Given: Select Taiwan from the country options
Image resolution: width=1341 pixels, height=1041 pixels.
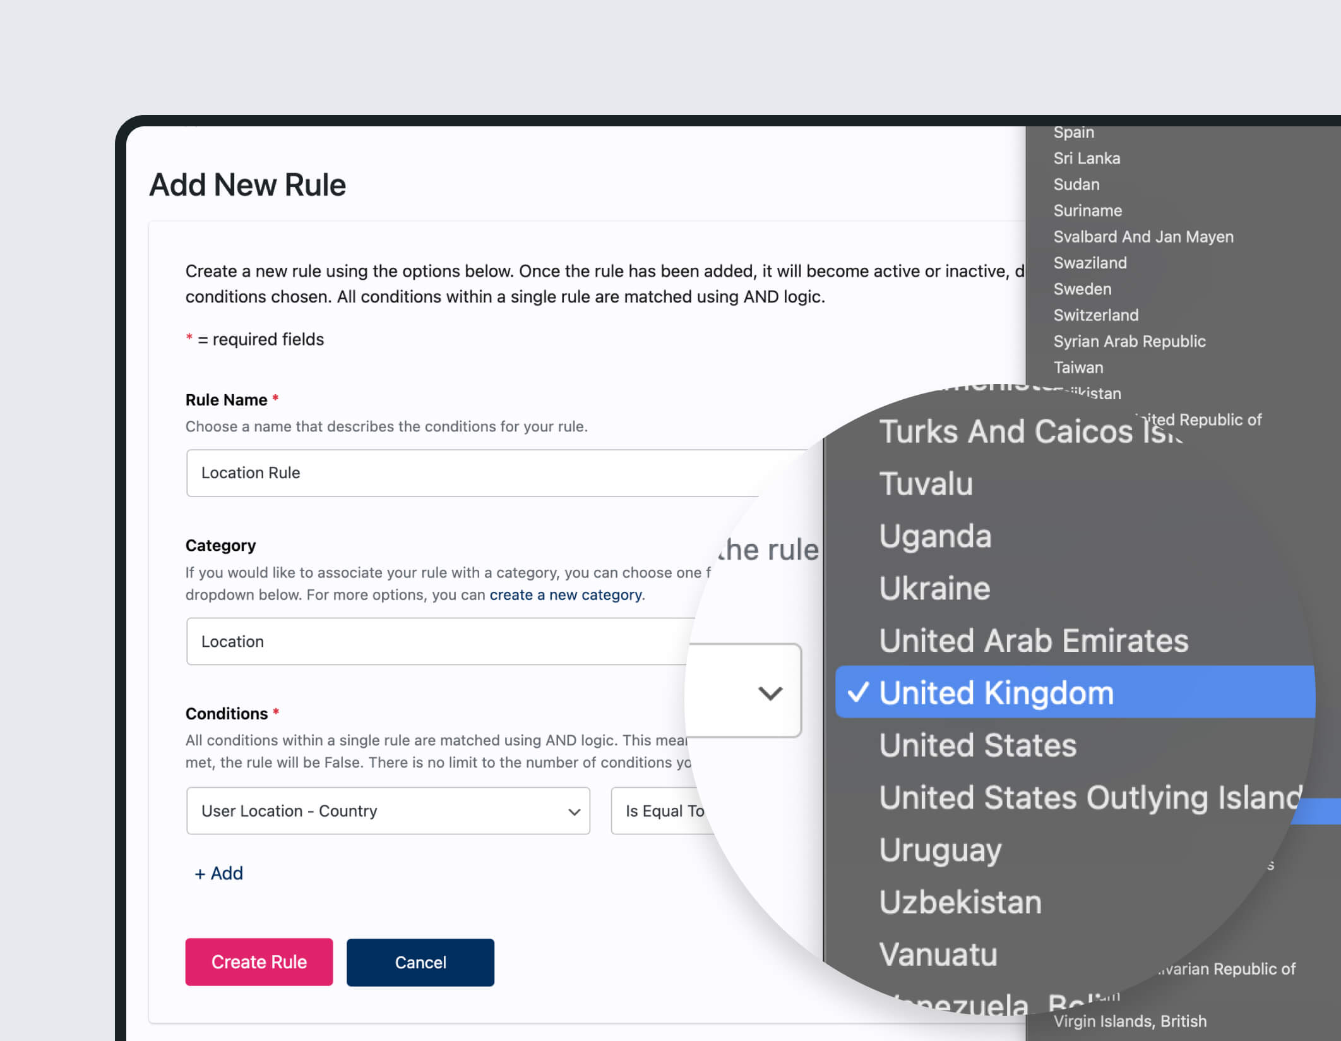Looking at the screenshot, I should (x=1078, y=367).
